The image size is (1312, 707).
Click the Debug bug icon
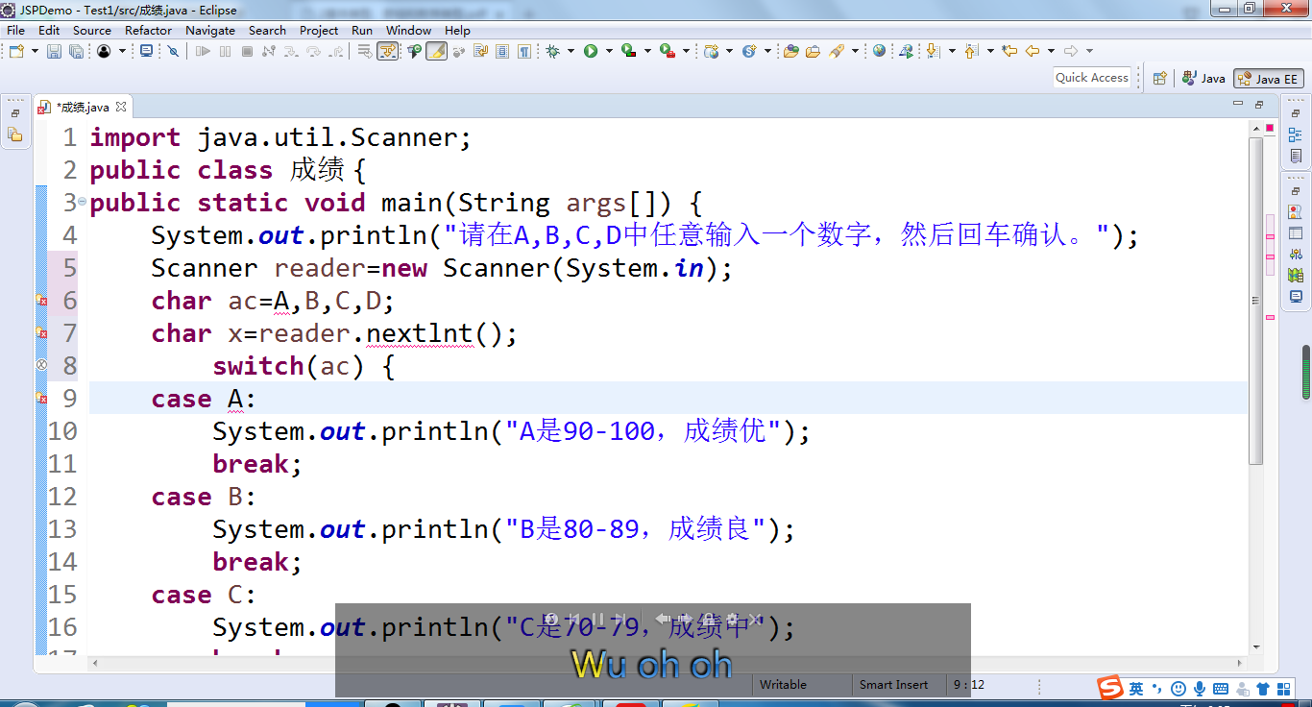(552, 51)
